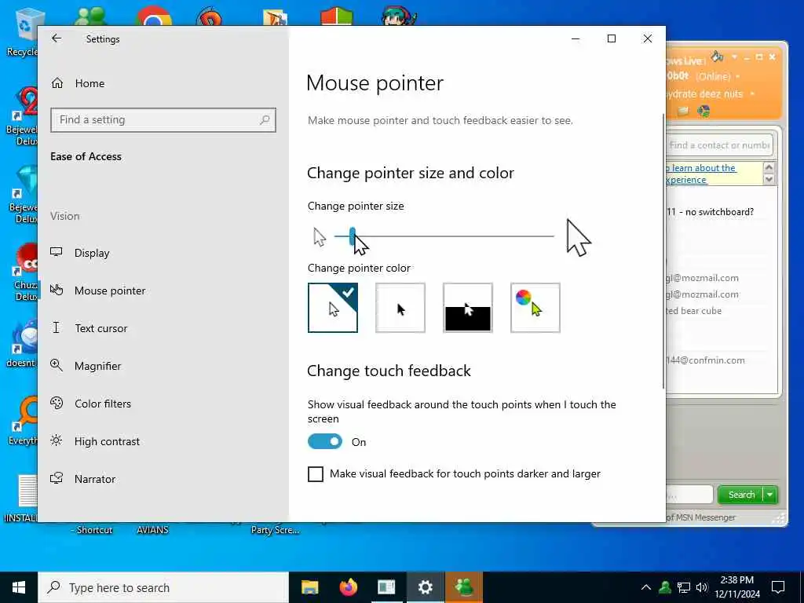Maximize the Settings window
This screenshot has width=804, height=603.
(x=611, y=38)
